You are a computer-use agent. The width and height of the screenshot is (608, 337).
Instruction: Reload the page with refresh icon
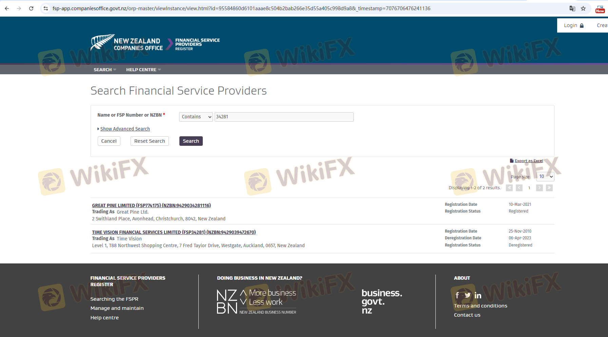[31, 8]
